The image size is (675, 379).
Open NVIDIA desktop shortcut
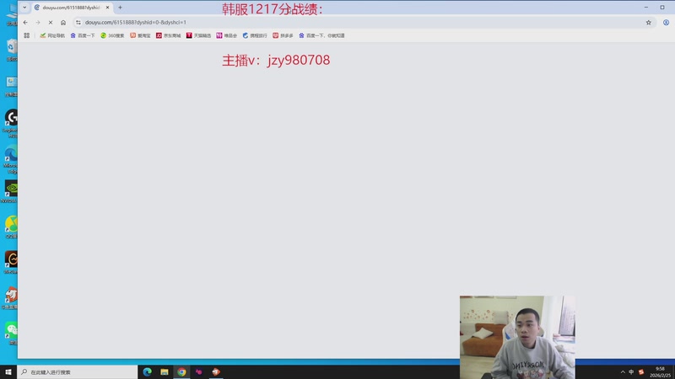coord(11,189)
